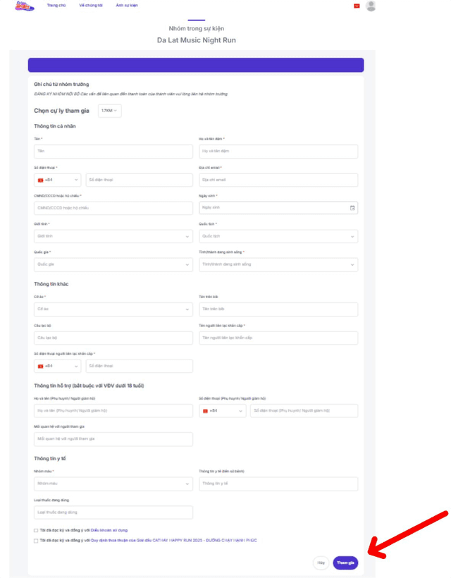The height and width of the screenshot is (578, 451).
Task: Expand the Giới tính dropdown
Action: click(x=113, y=236)
